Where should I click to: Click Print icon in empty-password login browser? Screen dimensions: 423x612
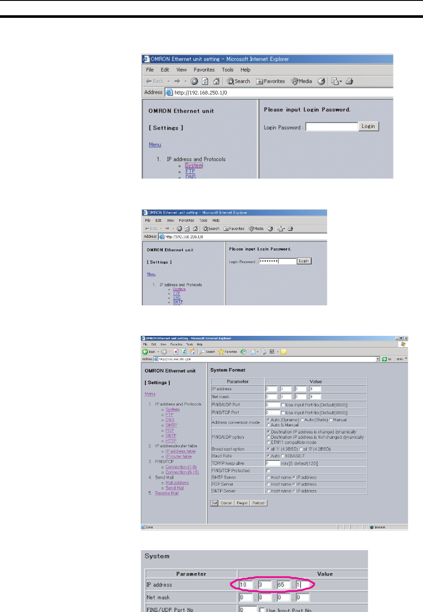pyautogui.click(x=349, y=81)
